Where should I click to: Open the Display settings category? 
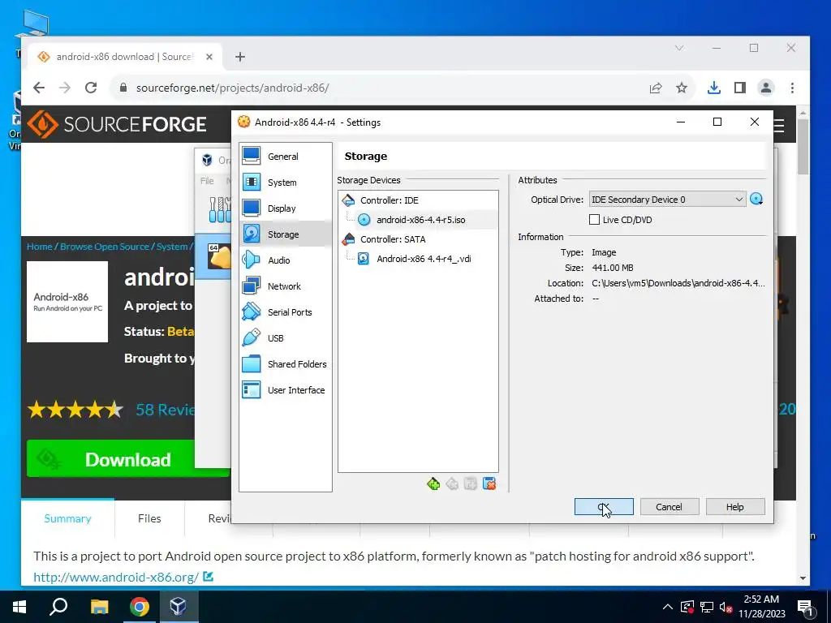click(x=285, y=208)
